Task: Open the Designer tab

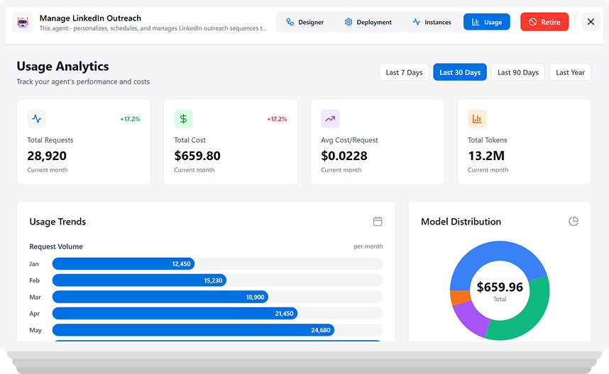Action: [x=304, y=22]
